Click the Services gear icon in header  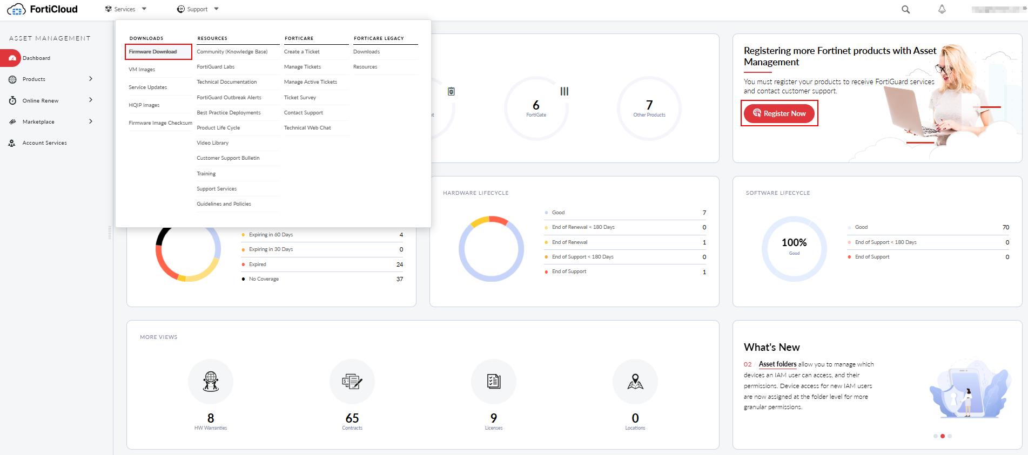(108, 9)
